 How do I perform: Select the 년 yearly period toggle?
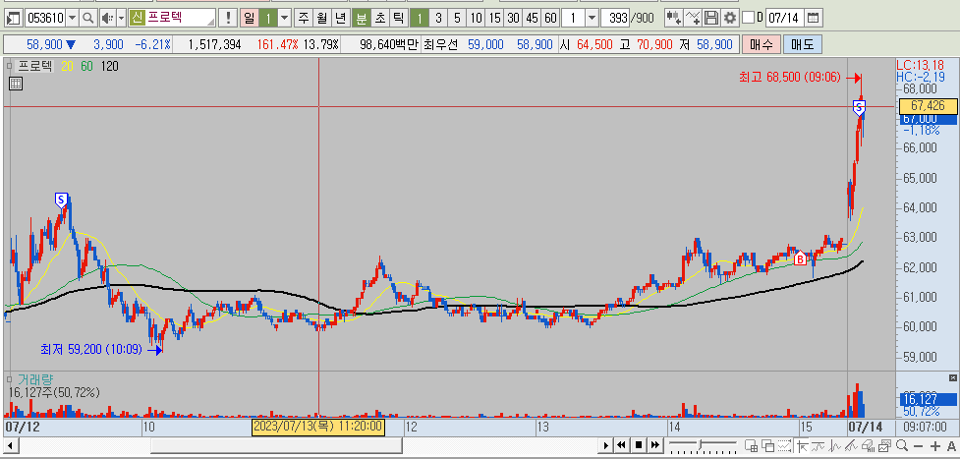pyautogui.click(x=340, y=18)
